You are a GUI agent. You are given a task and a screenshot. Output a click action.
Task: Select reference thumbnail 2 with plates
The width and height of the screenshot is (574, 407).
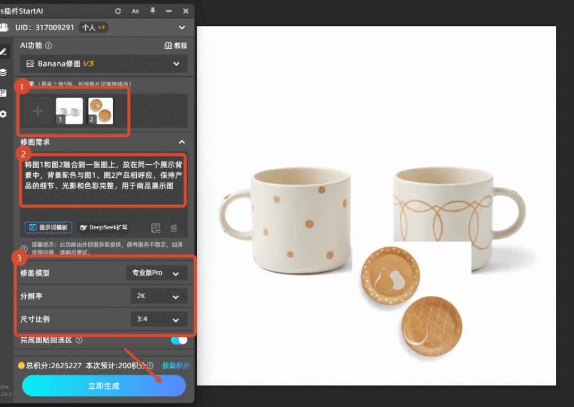(x=101, y=111)
